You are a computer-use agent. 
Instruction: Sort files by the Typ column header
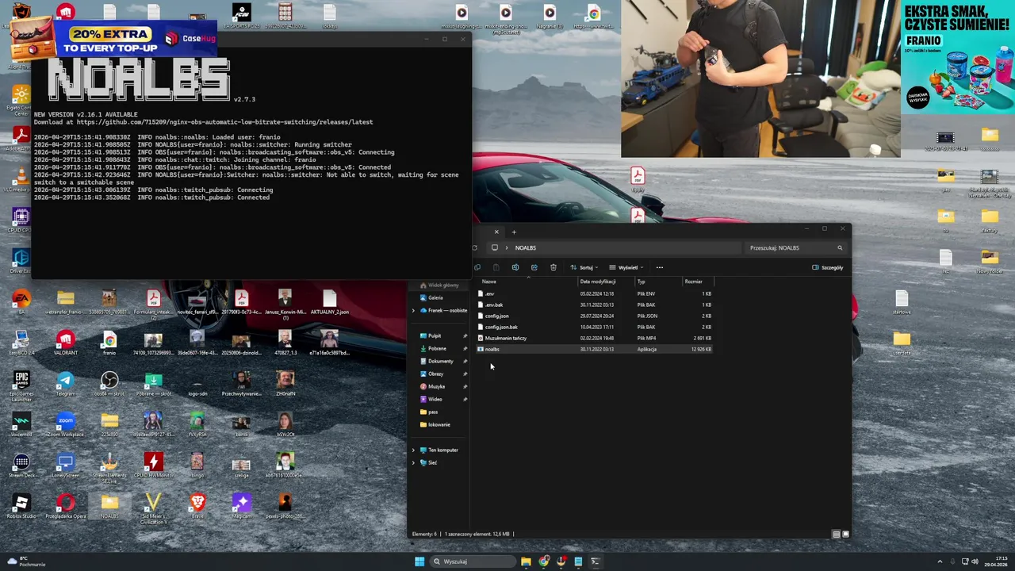[x=641, y=282]
